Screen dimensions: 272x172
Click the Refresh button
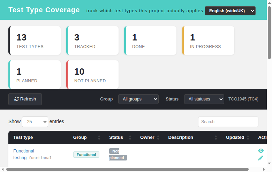(25, 99)
